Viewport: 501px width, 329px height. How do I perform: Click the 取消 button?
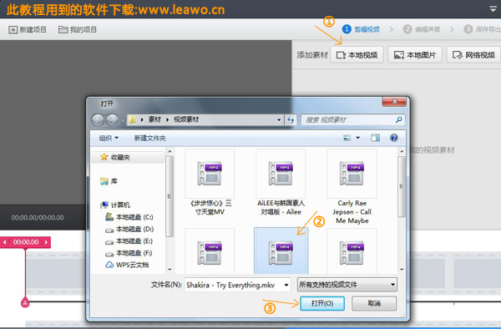374,303
